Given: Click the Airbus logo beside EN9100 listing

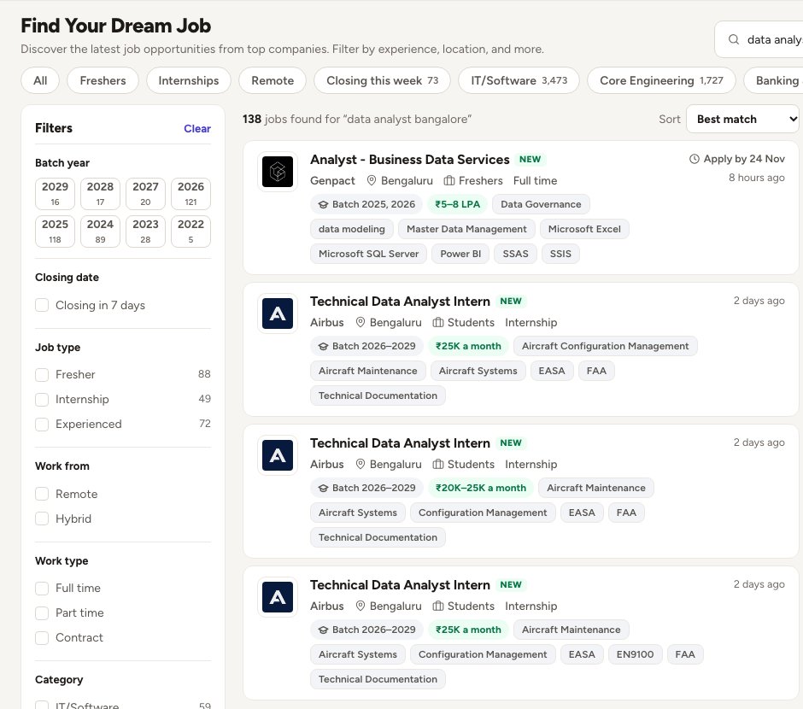Looking at the screenshot, I should [x=278, y=597].
